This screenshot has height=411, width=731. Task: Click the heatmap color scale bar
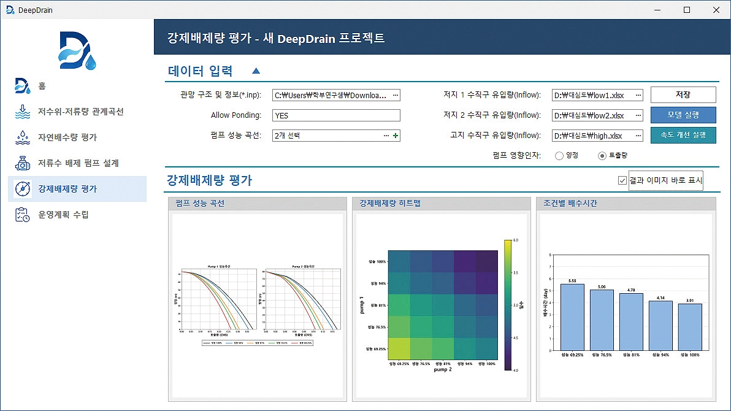point(508,305)
